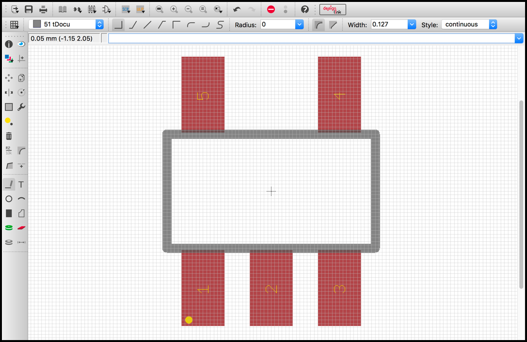This screenshot has height=342, width=527.
Task: Choose the right-angle wire bend style
Action: [118, 25]
